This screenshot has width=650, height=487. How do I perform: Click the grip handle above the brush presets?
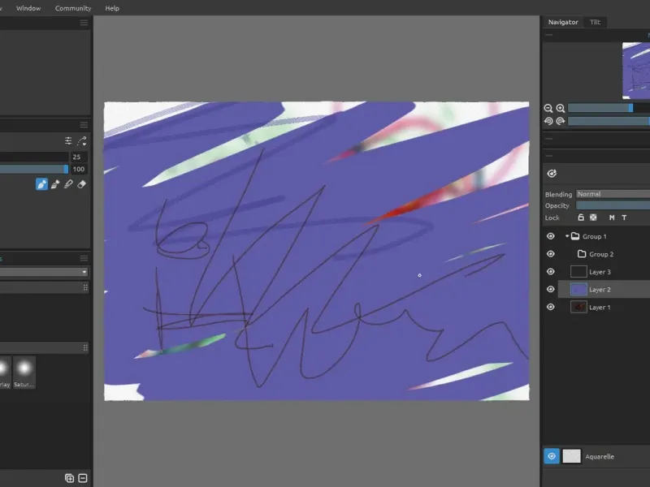click(x=85, y=348)
